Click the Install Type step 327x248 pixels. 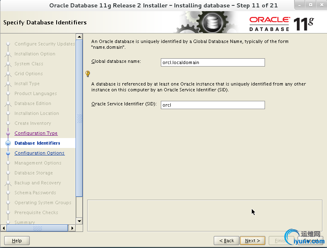[x=27, y=83]
